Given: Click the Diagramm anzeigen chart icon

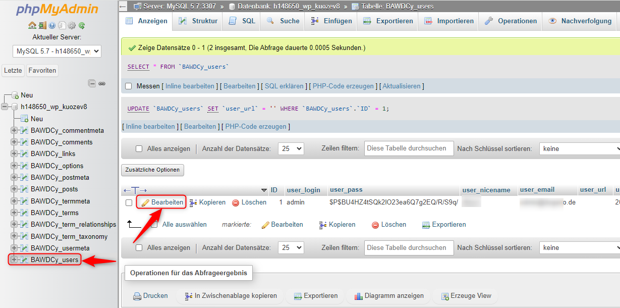Looking at the screenshot, I should [359, 296].
